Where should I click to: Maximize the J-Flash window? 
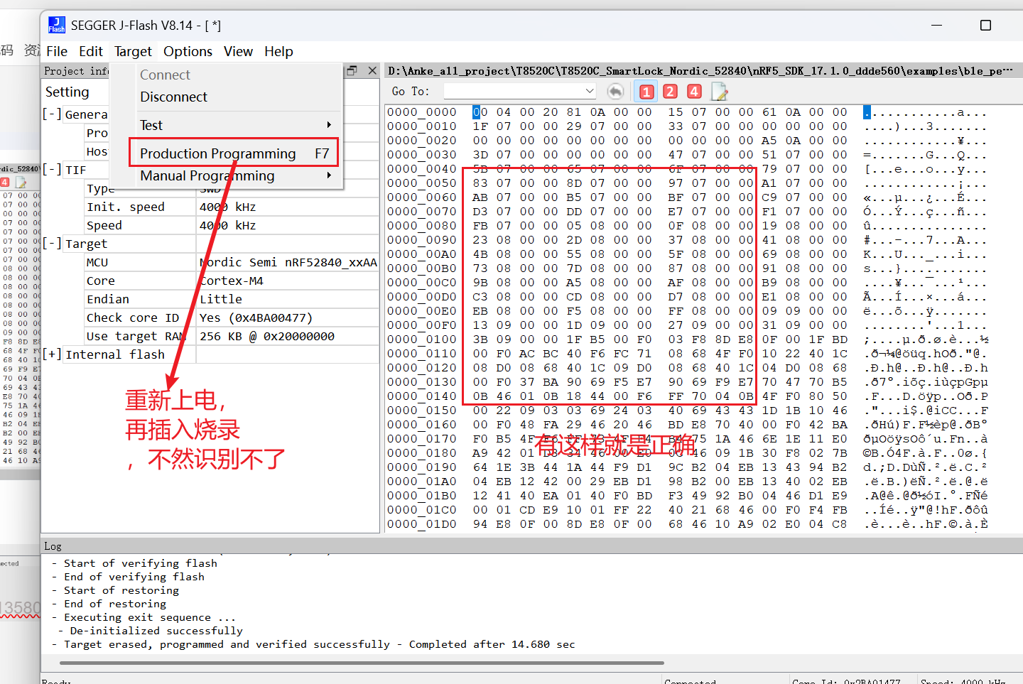click(985, 26)
